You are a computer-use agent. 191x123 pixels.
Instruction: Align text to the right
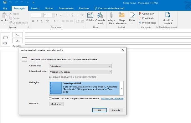(x=72, y=21)
